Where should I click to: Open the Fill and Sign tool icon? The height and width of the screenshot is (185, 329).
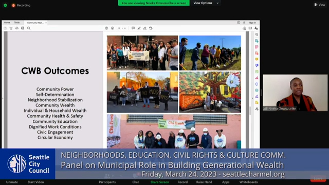coord(257,97)
